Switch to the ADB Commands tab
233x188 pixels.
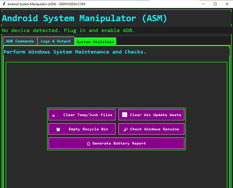20,41
